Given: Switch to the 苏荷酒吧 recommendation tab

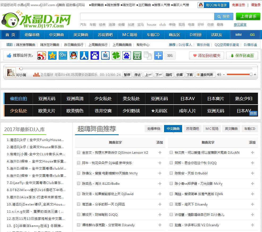Looking at the screenshot, I should [x=192, y=129].
